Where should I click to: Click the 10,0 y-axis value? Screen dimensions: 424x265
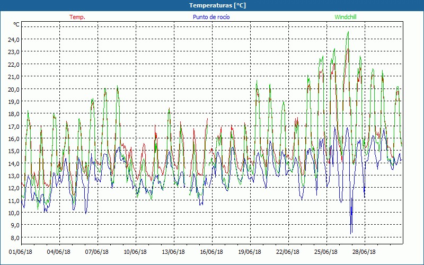click(x=14, y=213)
